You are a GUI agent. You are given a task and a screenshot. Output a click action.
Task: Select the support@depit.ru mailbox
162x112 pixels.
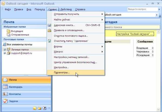(22, 53)
